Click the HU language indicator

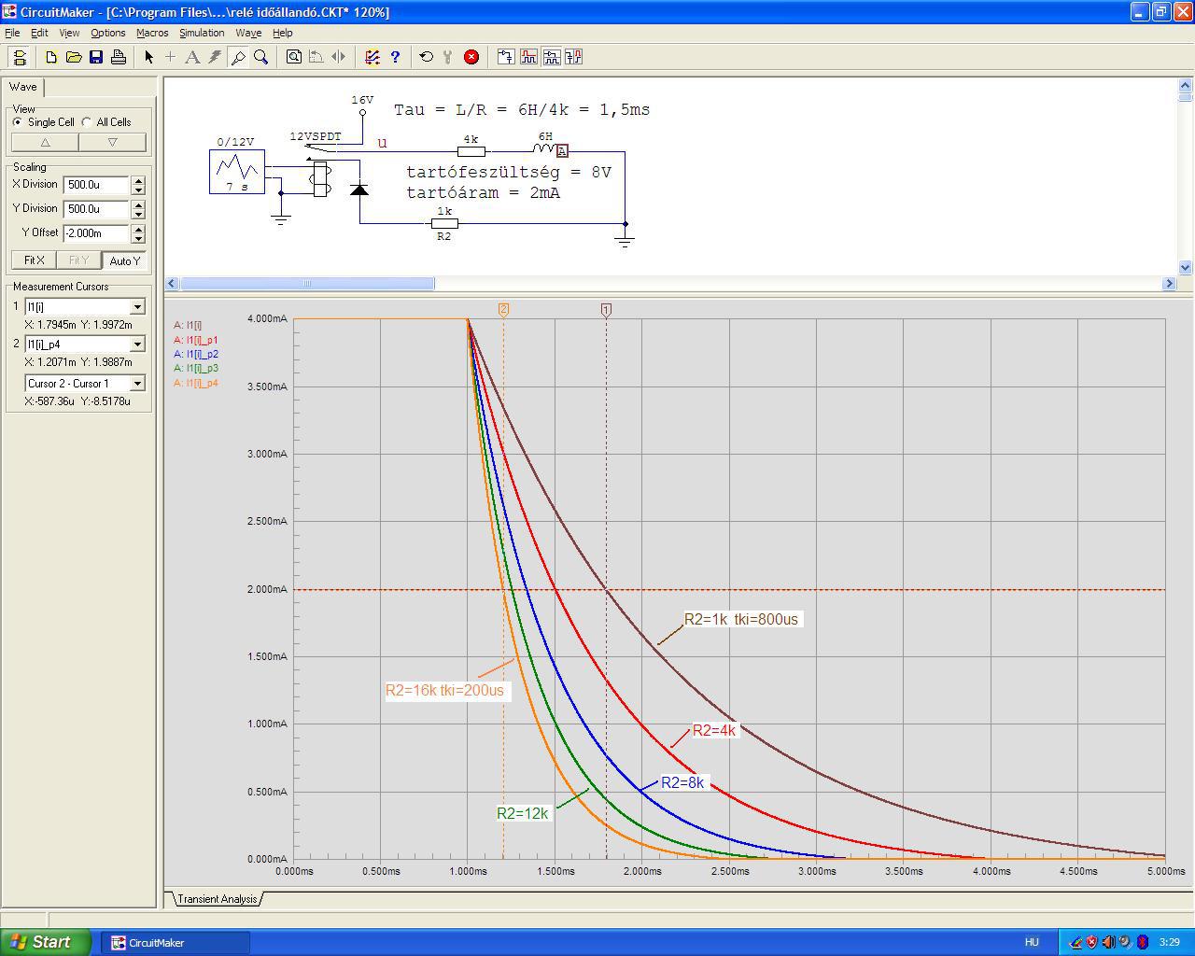(1032, 943)
